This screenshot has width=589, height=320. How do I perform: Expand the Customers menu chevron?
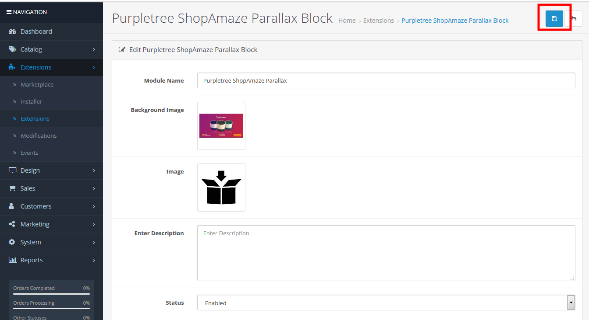(x=94, y=206)
